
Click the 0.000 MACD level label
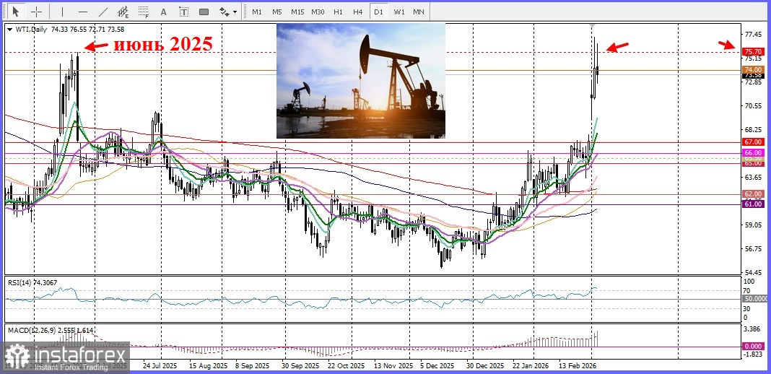click(x=753, y=346)
